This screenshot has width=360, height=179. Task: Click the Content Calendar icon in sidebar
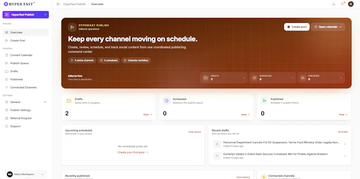pos(7,55)
